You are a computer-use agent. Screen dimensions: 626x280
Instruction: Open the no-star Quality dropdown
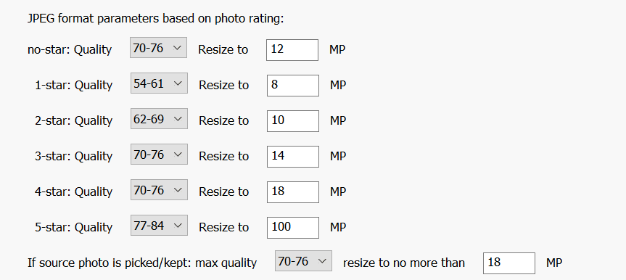pos(159,48)
